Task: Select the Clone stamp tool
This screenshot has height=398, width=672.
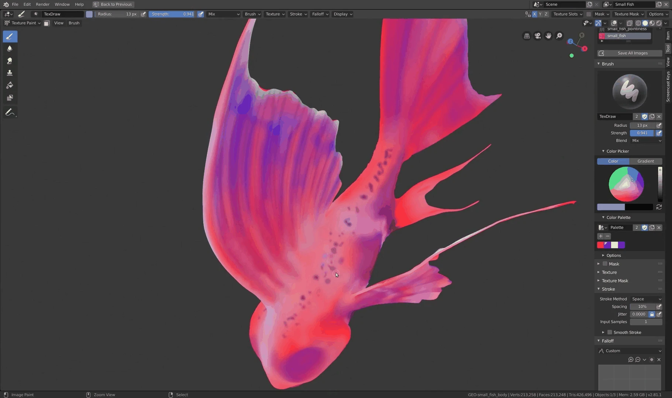Action: [x=10, y=73]
